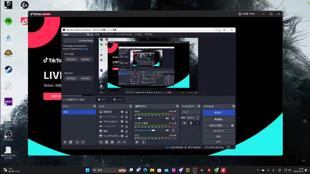Viewport: 310px width, 174px height.
Task: Stop streaming with 配信終了 button
Action: click(219, 113)
